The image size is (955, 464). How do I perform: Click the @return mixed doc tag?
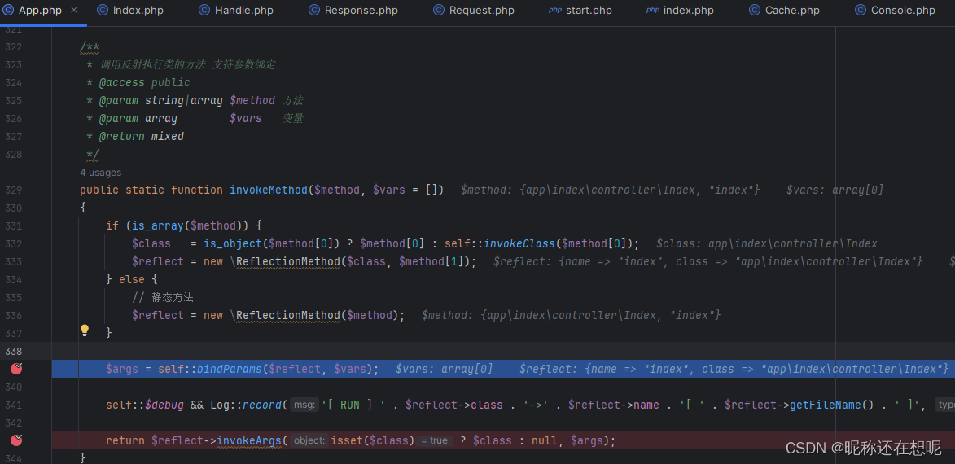(142, 137)
